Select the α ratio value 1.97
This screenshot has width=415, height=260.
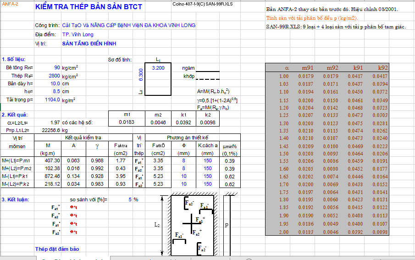click(x=55, y=122)
